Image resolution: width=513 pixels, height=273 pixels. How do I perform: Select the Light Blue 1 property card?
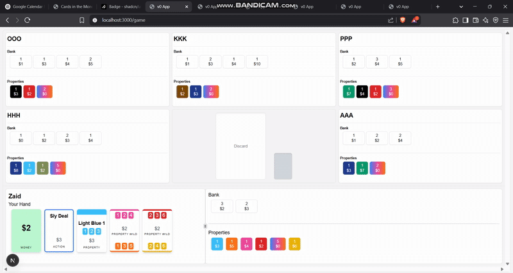pyautogui.click(x=92, y=231)
